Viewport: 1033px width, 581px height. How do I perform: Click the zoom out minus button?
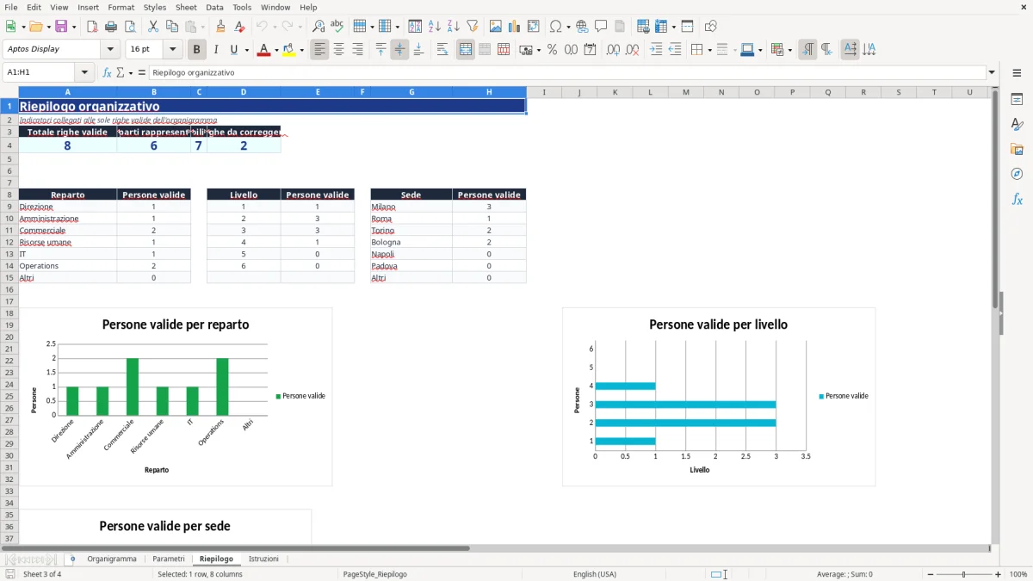point(931,574)
